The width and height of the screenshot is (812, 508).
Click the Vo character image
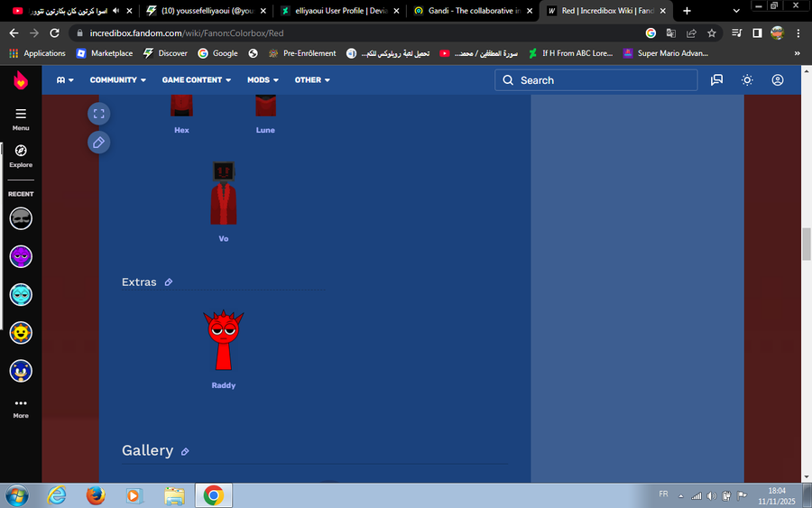223,192
